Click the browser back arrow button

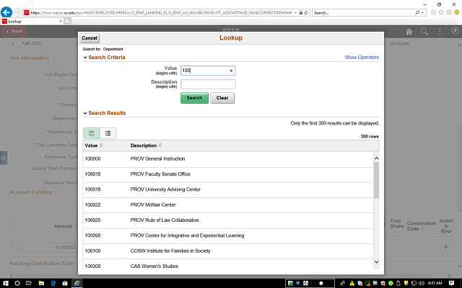pyautogui.click(x=6, y=12)
